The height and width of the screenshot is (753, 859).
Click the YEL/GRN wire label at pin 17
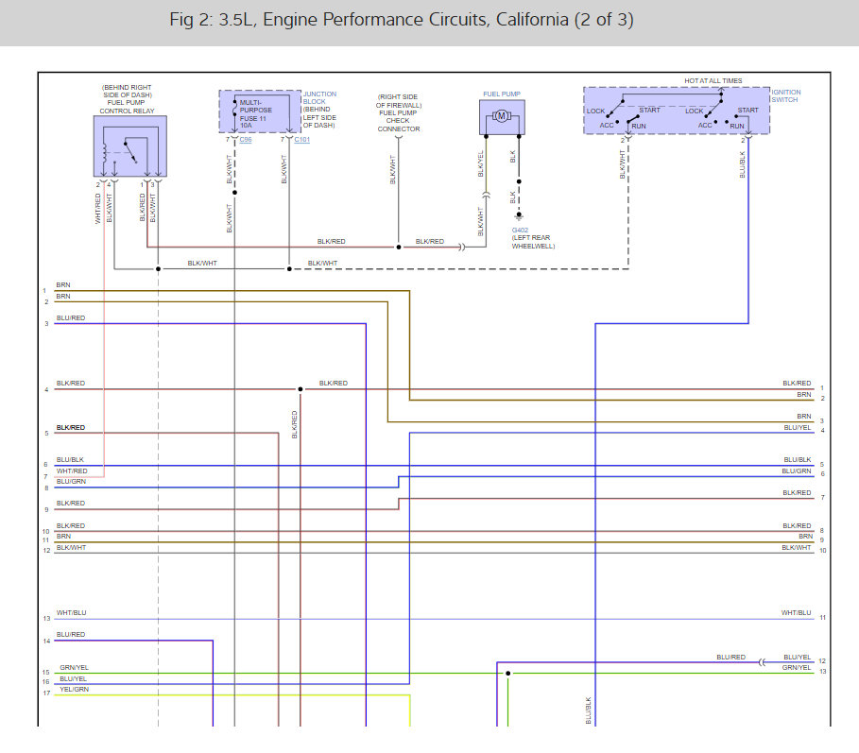point(72,689)
